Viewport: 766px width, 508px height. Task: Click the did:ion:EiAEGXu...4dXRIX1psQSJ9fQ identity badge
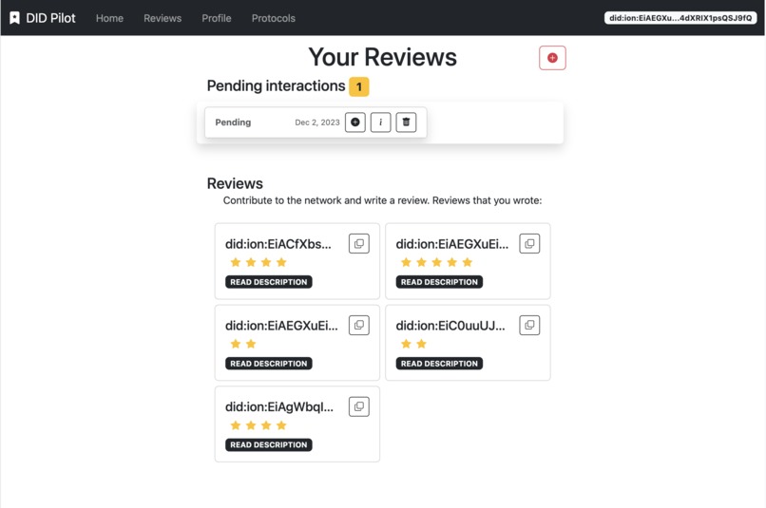(x=680, y=18)
